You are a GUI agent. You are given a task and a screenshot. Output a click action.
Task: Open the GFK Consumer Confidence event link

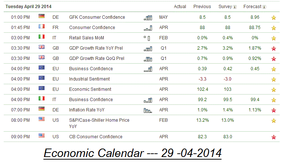point(97,17)
